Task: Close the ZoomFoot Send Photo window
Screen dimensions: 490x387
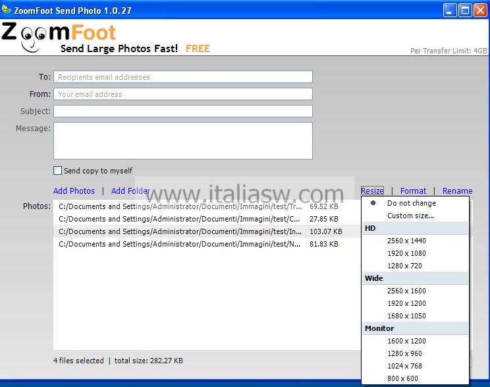Action: (x=480, y=11)
